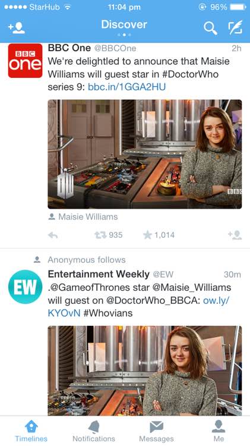The height and width of the screenshot is (446, 250).
Task: Open the Notifications tab
Action: [x=94, y=431]
